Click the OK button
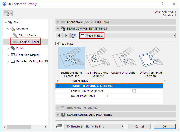 (x=164, y=126)
